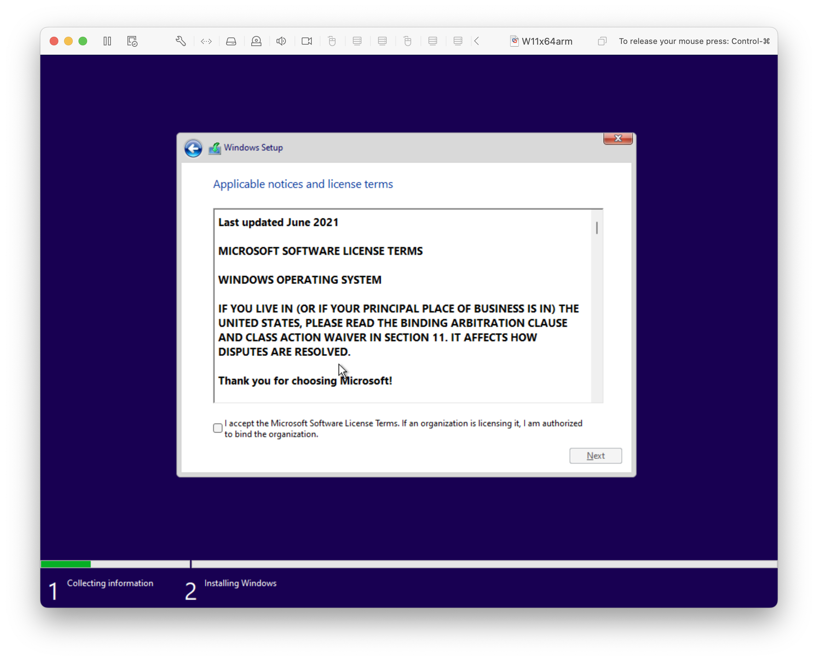Pause the virtual machine
Screen dimensions: 818x661
tap(107, 41)
